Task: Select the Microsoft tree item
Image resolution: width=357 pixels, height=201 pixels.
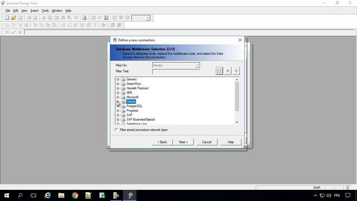Action: point(132,97)
